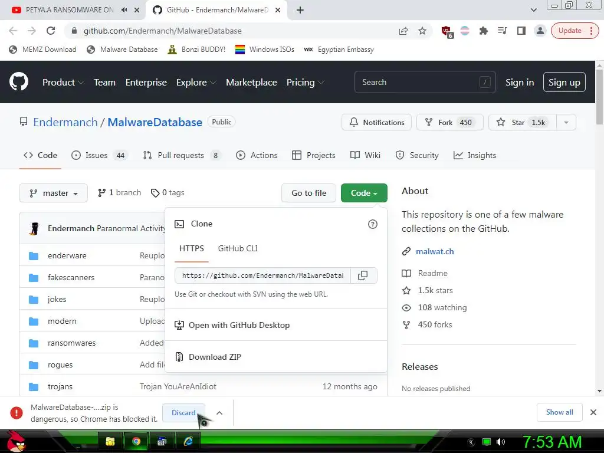This screenshot has width=604, height=453.
Task: Click the GitHub Octocat logo
Action: [18, 81]
